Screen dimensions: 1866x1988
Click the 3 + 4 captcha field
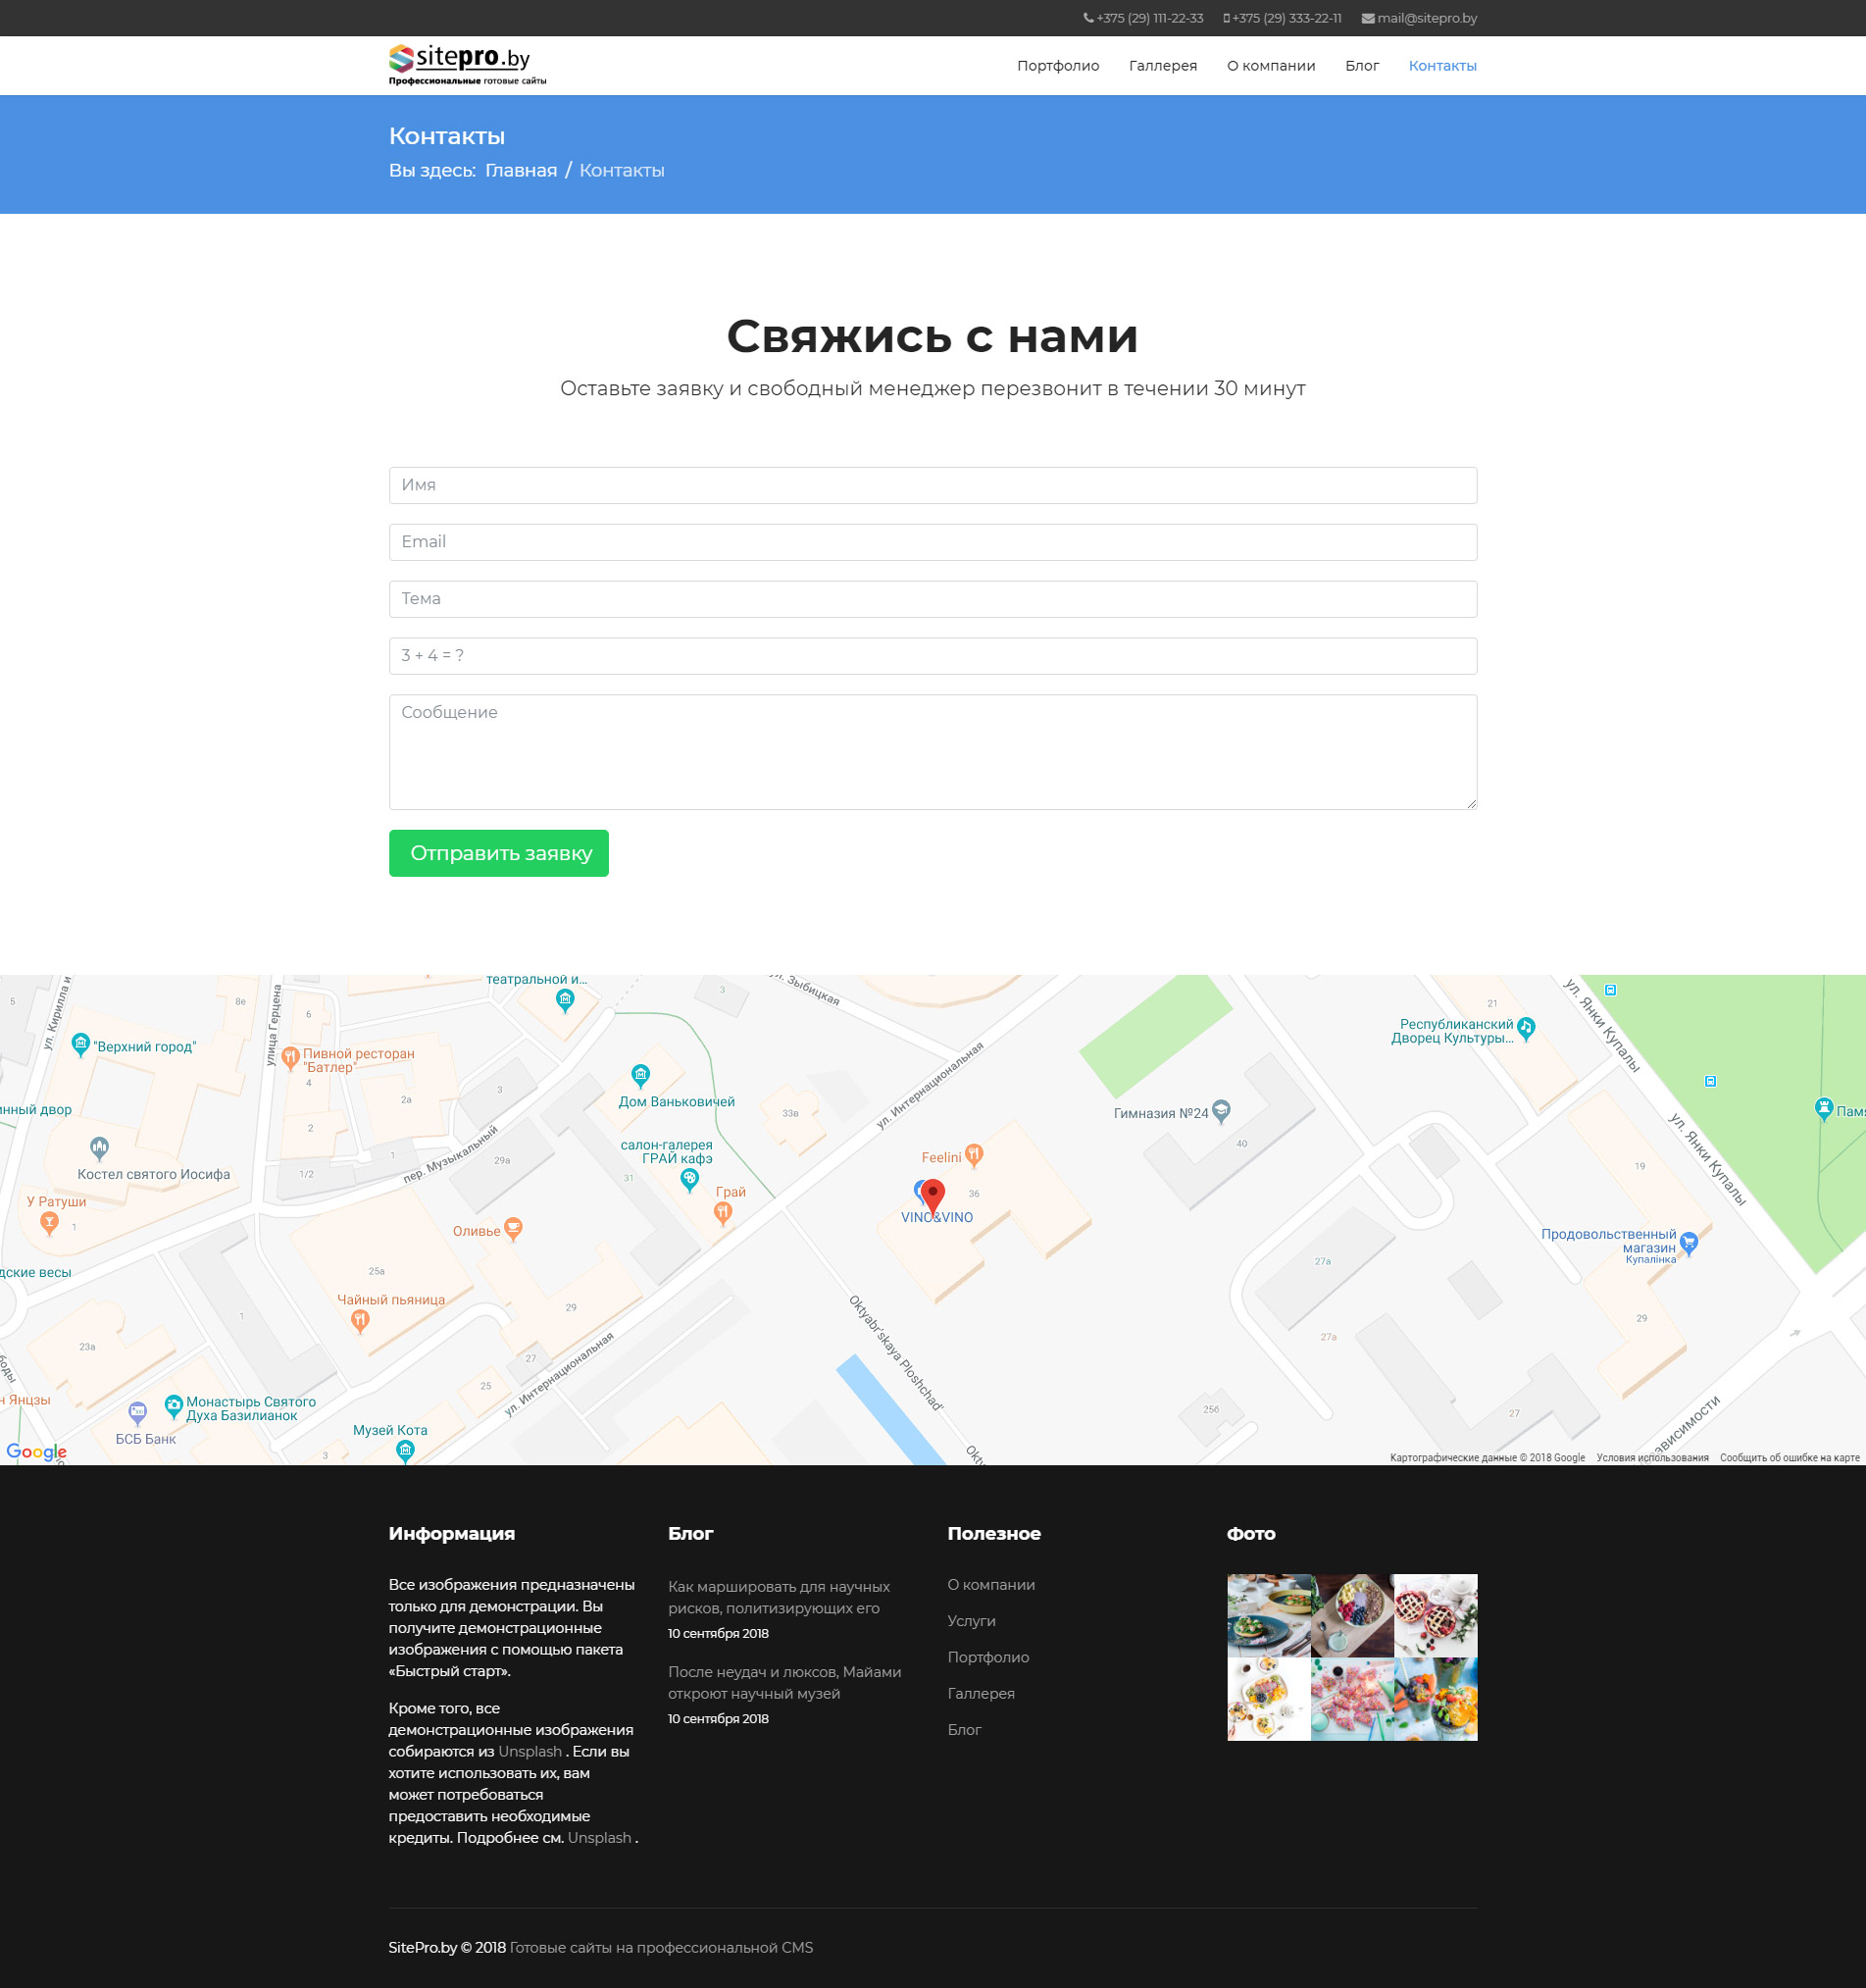coord(932,656)
